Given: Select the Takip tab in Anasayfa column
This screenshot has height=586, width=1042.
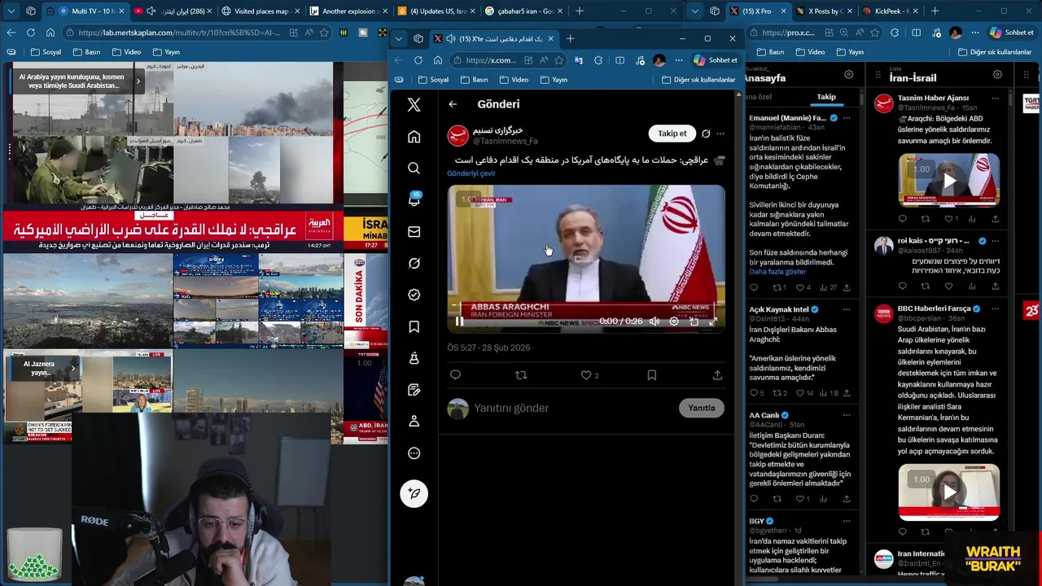Looking at the screenshot, I should click(826, 97).
